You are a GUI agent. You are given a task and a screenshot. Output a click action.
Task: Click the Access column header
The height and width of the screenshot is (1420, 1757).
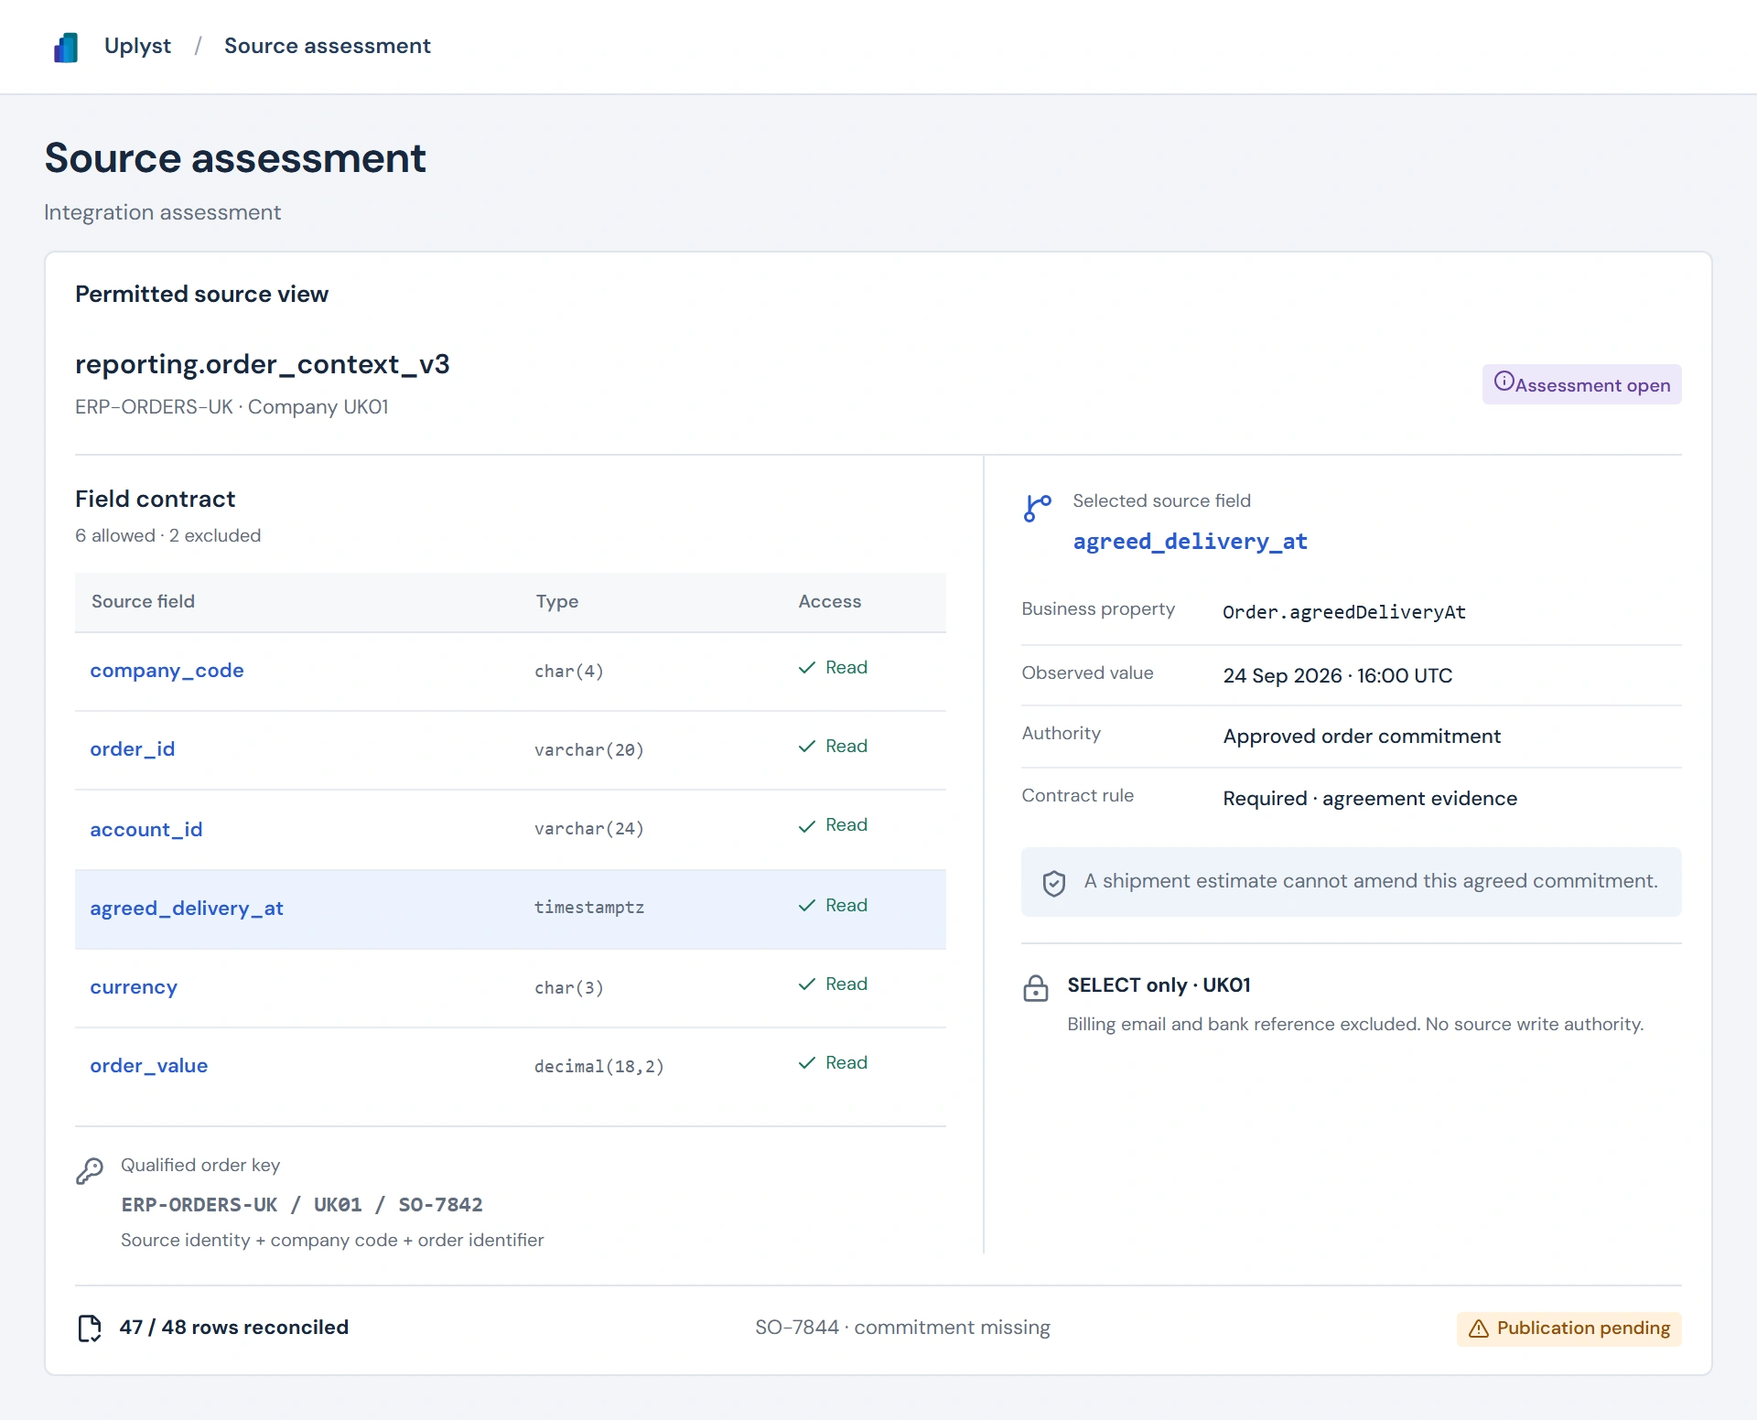click(829, 601)
